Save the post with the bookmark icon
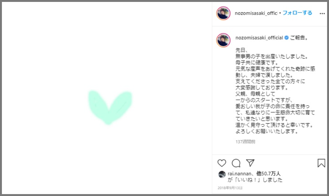 [x=321, y=163]
